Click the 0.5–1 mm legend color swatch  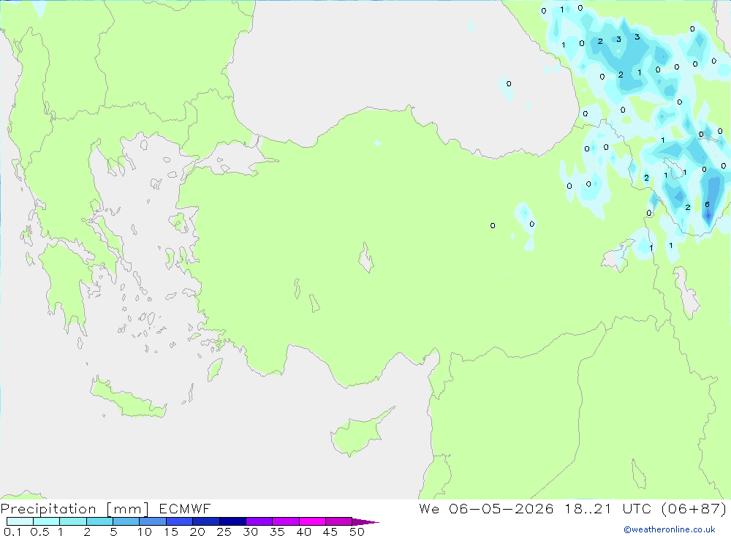point(47,521)
